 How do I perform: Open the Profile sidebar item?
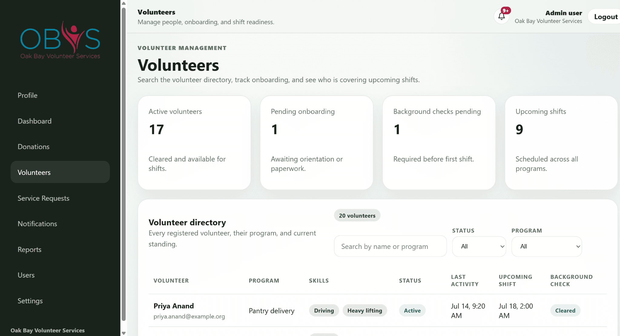point(60,95)
